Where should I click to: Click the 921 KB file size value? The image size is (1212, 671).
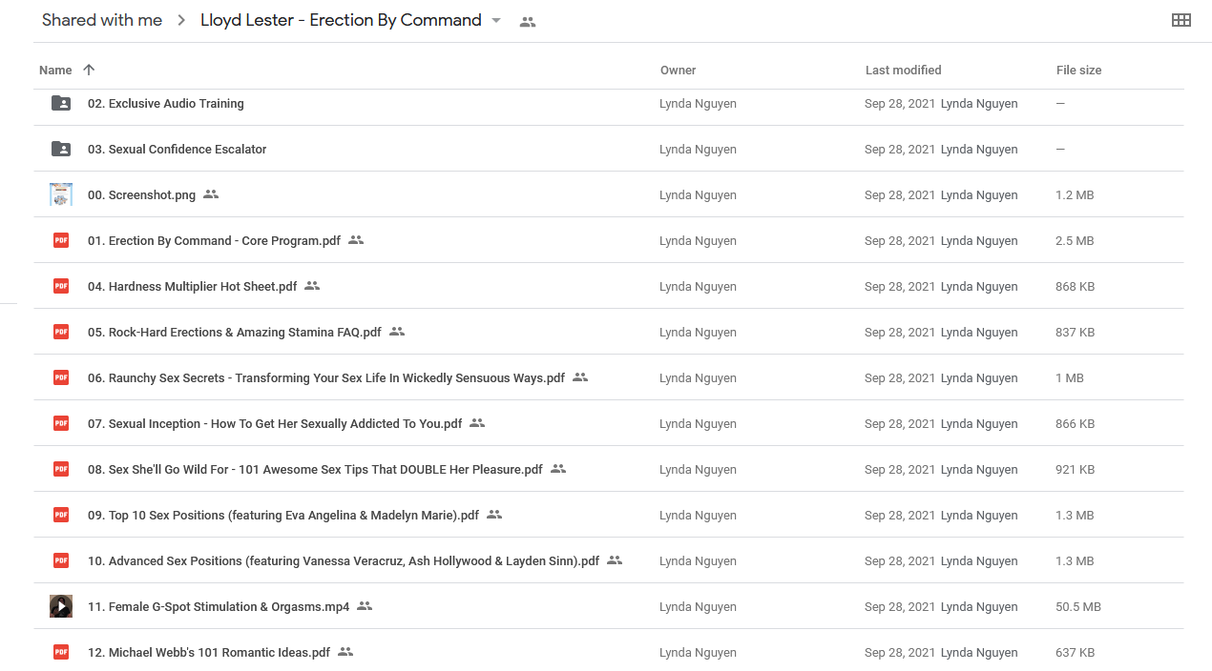point(1075,469)
